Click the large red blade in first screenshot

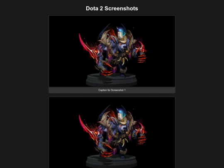coord(89,48)
